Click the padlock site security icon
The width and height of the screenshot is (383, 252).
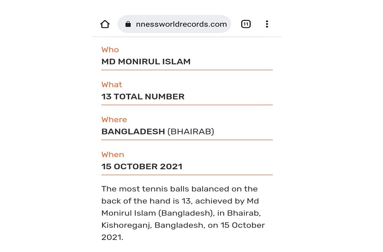point(128,24)
